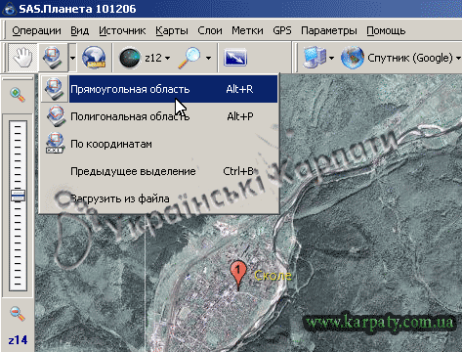Click the selection operations toolbar icon
This screenshot has width=462, height=352.
click(53, 58)
